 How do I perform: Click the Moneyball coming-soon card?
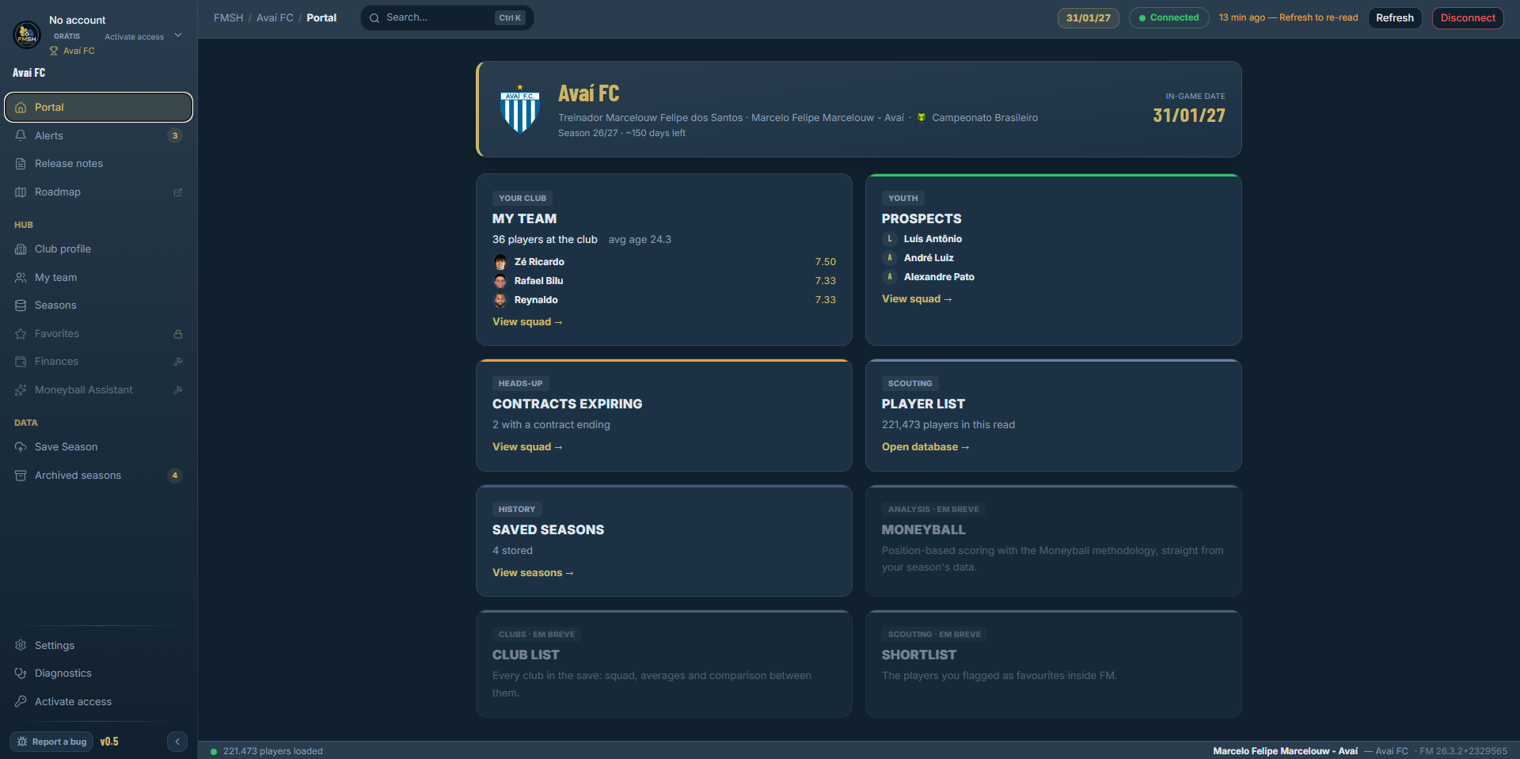(x=1053, y=541)
